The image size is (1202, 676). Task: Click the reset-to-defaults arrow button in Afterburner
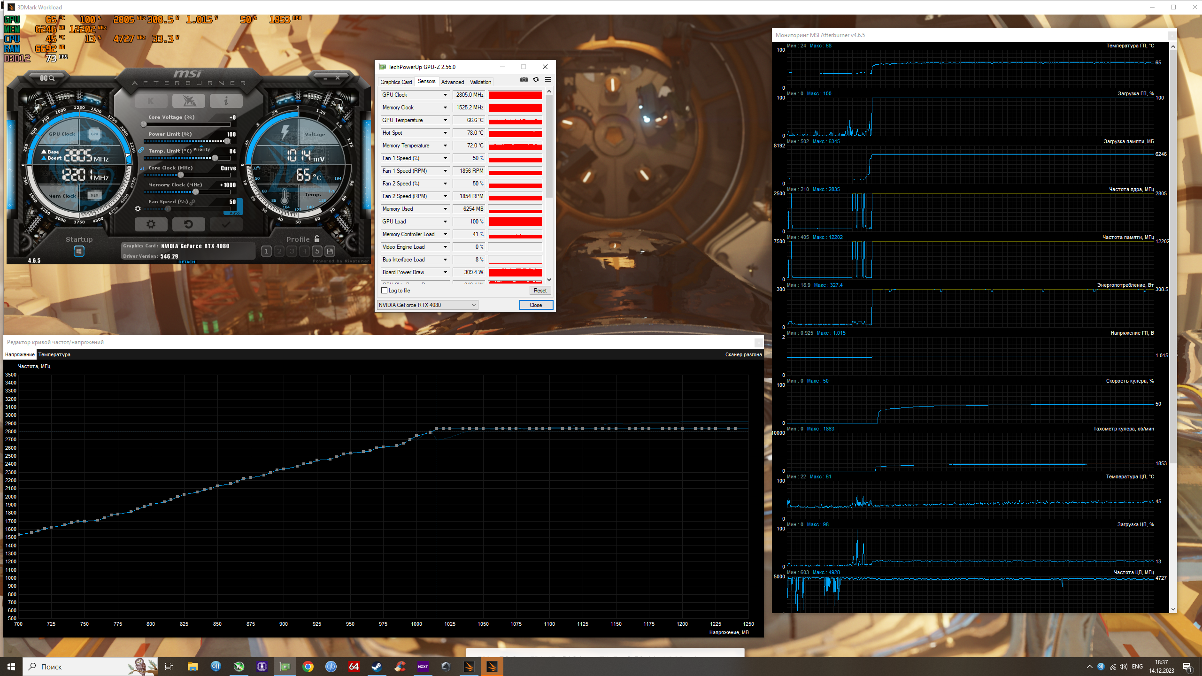click(x=188, y=224)
